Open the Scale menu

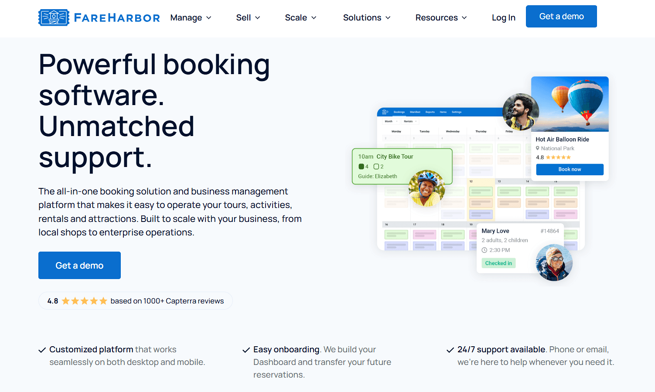click(x=300, y=17)
